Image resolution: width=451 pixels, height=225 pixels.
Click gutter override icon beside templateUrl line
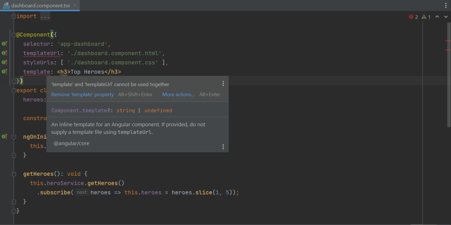4,53
